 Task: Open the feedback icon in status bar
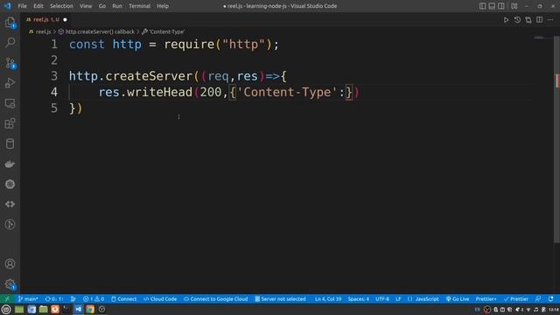(538, 299)
